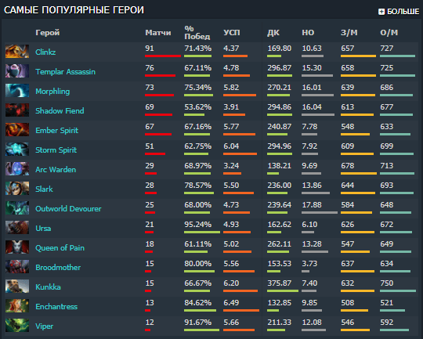Open the Queen of Pain link
The image size is (423, 339).
coord(60,247)
